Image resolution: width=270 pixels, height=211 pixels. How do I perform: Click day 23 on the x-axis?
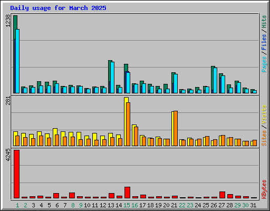(x=190, y=205)
